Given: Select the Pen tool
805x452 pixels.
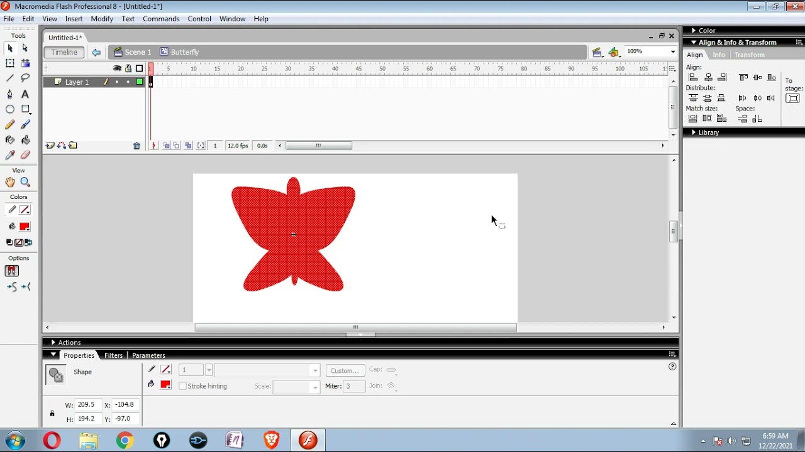Looking at the screenshot, I should pyautogui.click(x=10, y=94).
